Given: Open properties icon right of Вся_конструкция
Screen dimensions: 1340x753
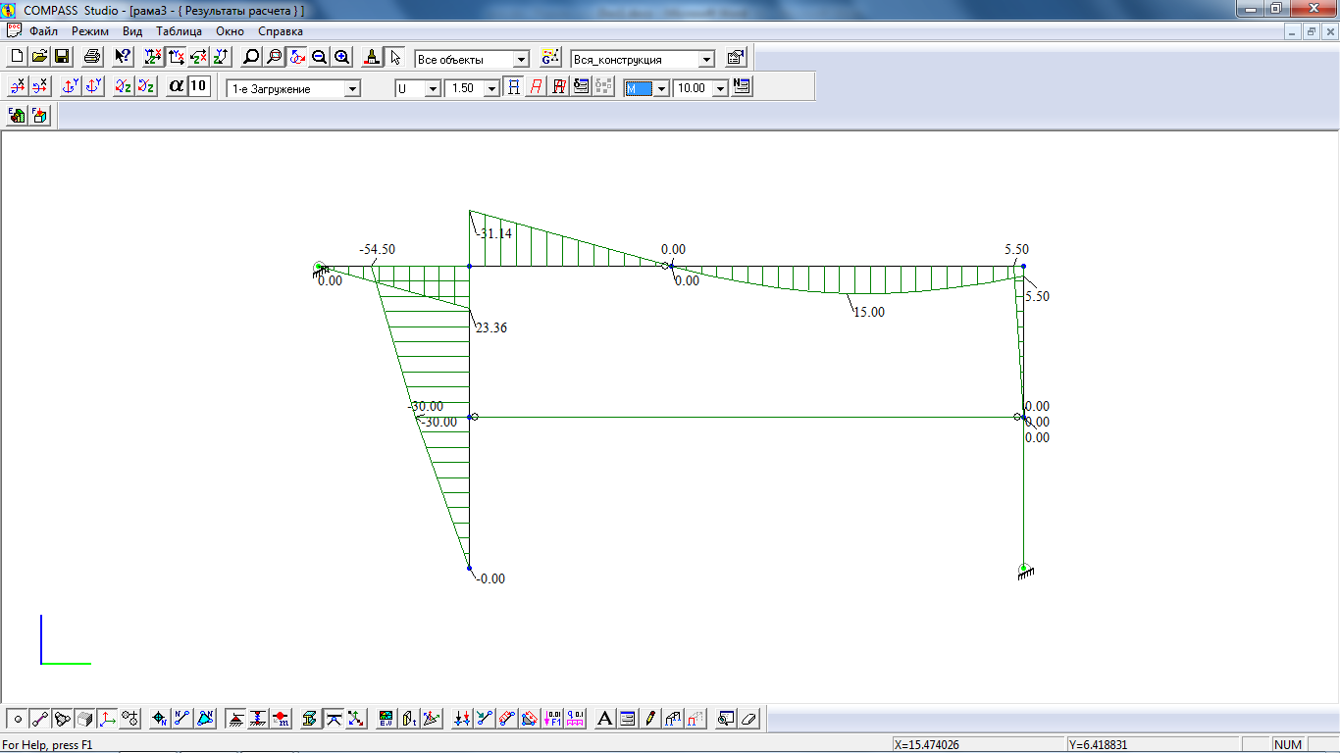Looking at the screenshot, I should 736,57.
